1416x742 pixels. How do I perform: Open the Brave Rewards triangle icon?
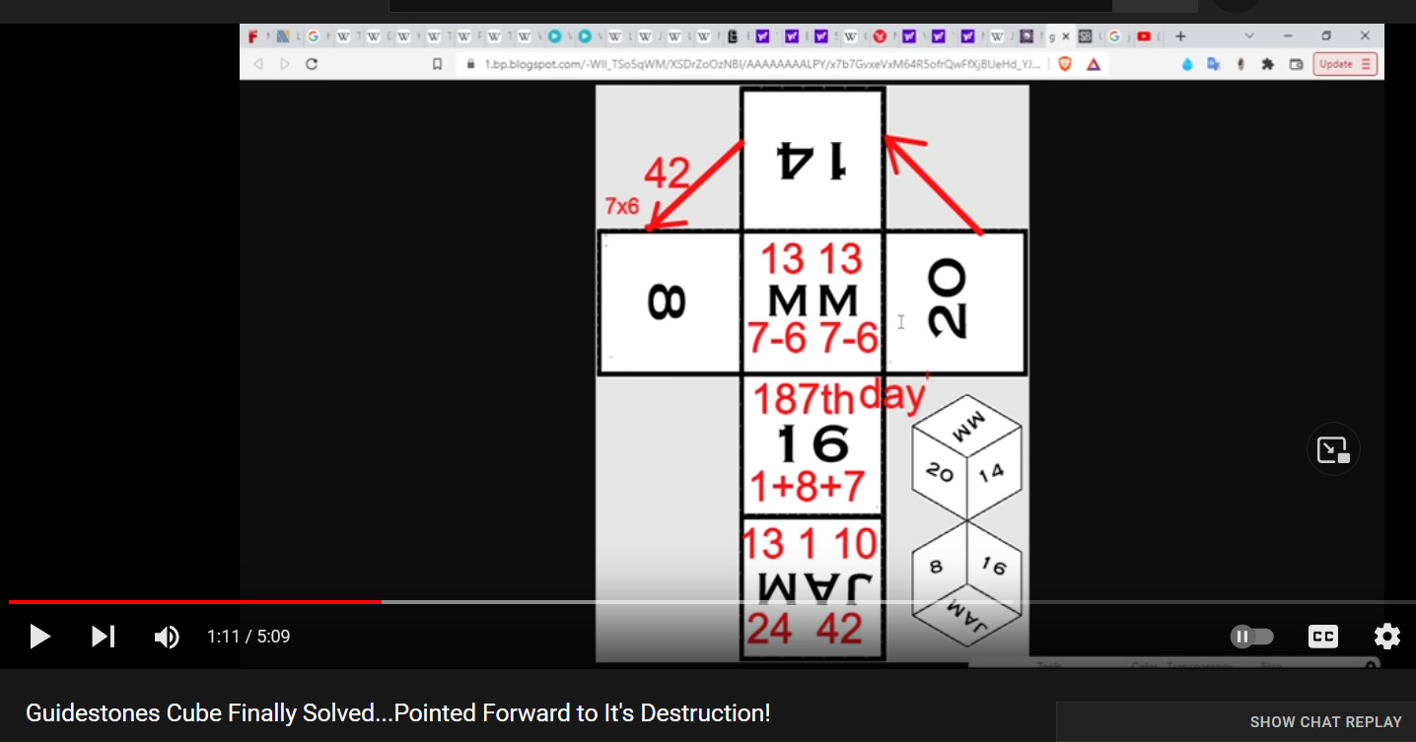point(1093,64)
